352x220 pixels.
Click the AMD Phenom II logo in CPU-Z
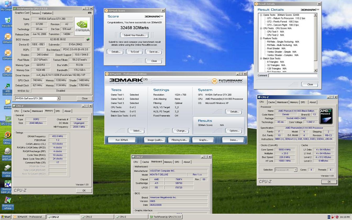click(326, 116)
